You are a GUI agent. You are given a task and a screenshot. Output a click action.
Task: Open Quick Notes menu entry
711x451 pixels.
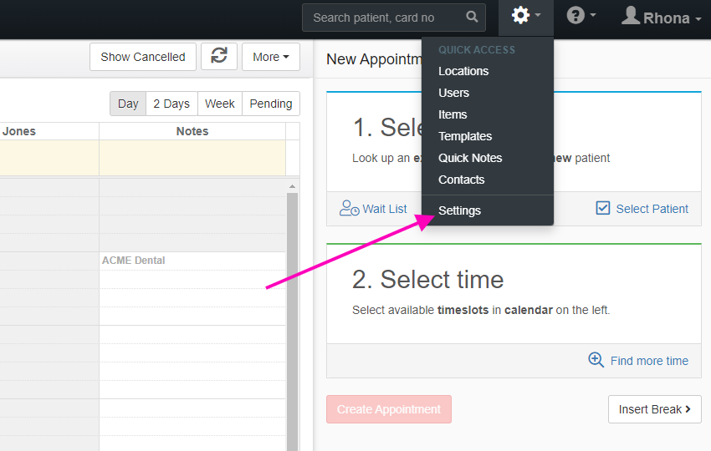[470, 158]
